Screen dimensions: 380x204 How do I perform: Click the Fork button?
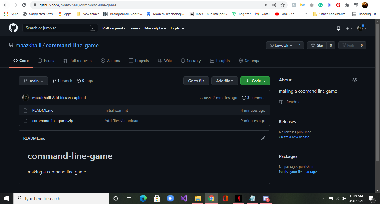(348, 45)
